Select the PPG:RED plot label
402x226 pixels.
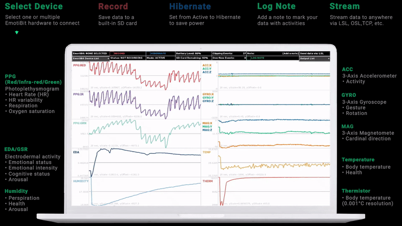click(x=79, y=65)
